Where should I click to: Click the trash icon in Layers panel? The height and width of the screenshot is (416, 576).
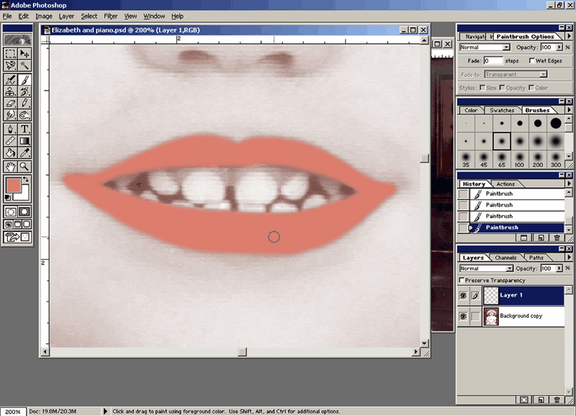(558, 399)
